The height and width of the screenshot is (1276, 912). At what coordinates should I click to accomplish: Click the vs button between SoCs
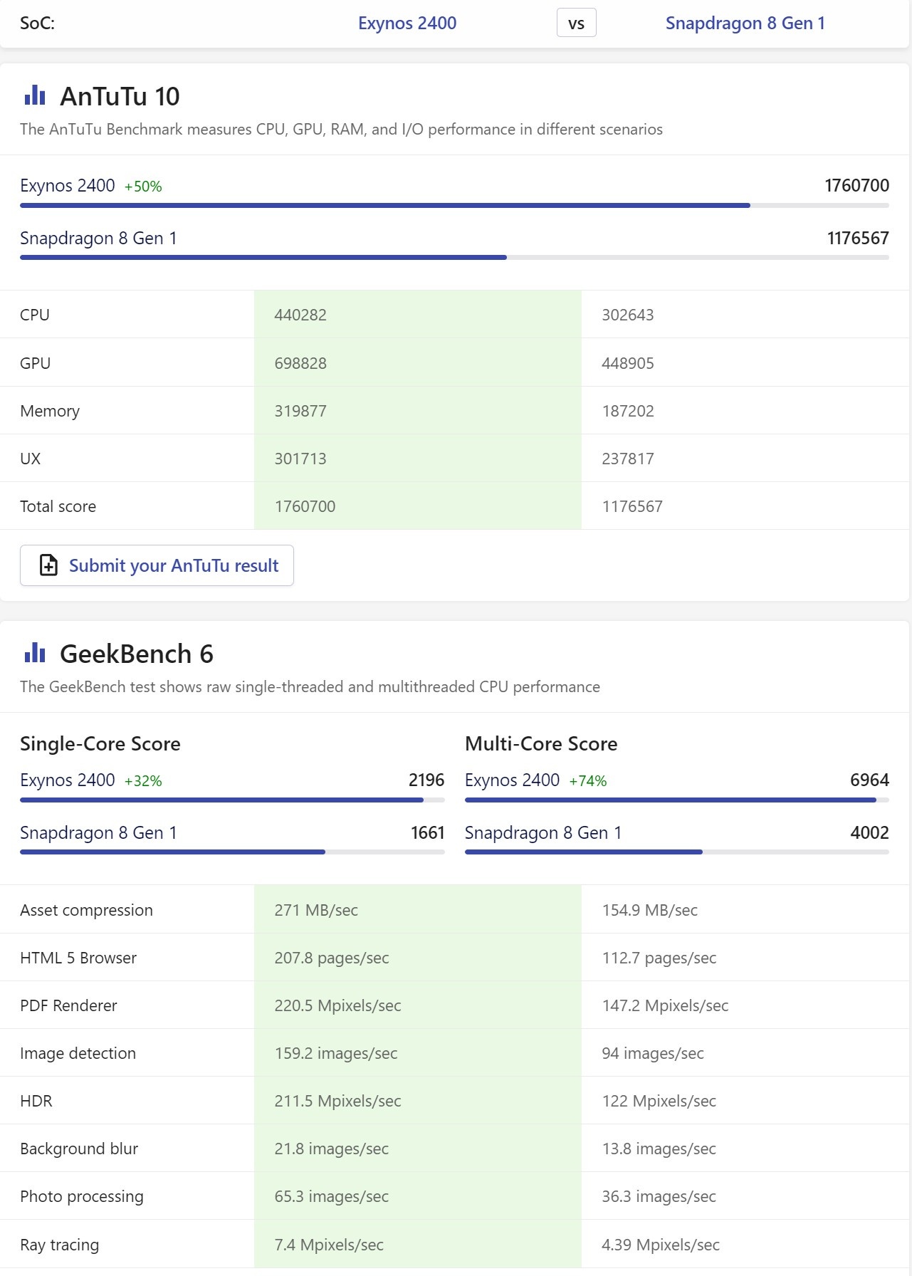point(577,23)
